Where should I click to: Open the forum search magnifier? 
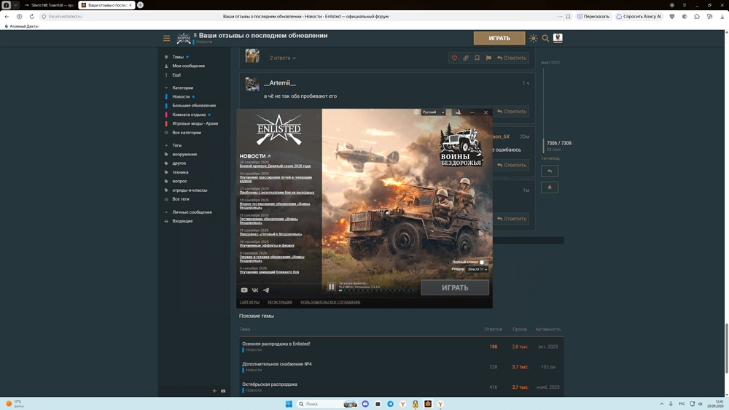pyautogui.click(x=545, y=38)
